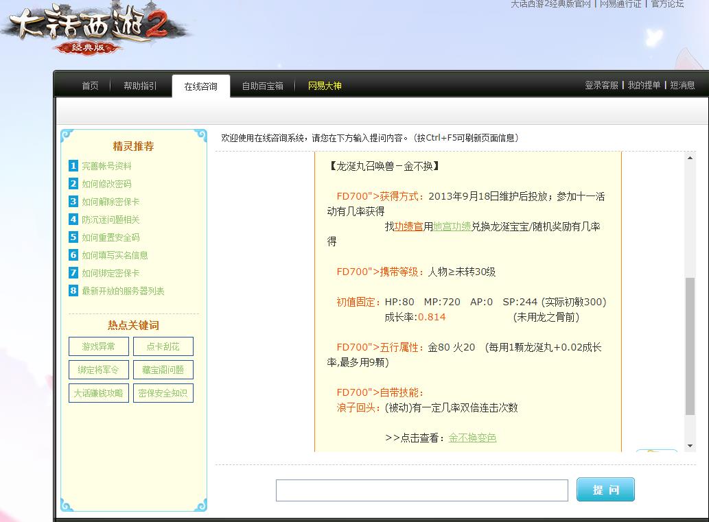Open 如何填写实名信息 recommendation
This screenshot has width=709, height=522.
coord(115,255)
